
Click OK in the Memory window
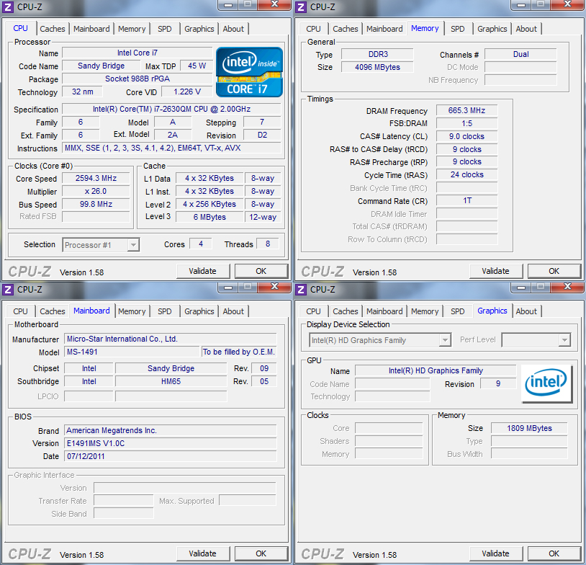click(554, 271)
